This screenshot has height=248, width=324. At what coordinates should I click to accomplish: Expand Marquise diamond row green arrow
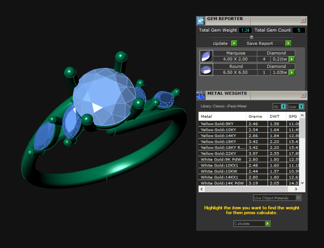[292, 59]
